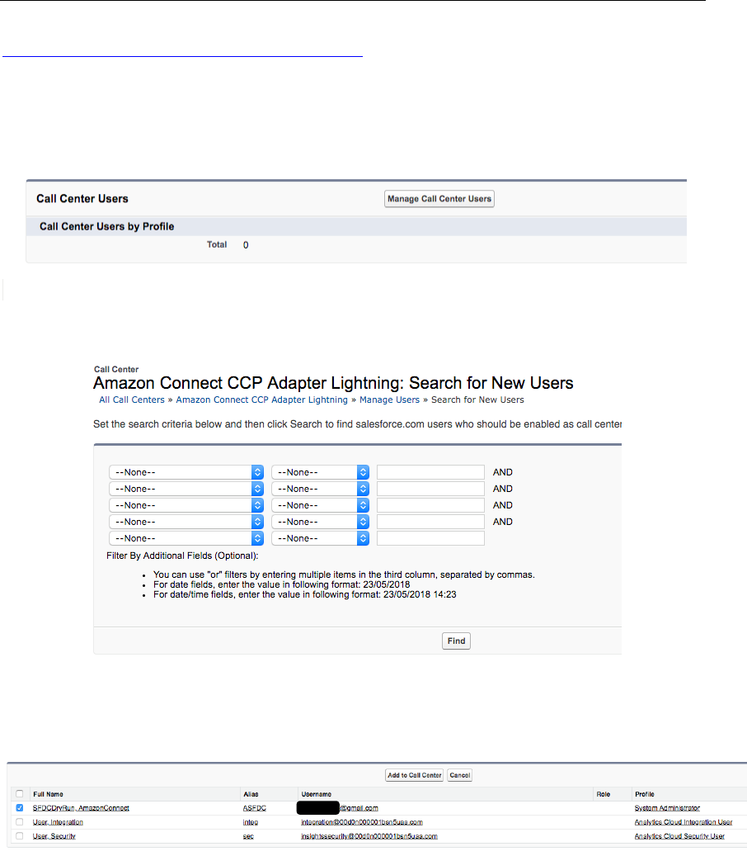The height and width of the screenshot is (856, 747).
Task: Focus fifth row filter value field
Action: pyautogui.click(x=430, y=538)
